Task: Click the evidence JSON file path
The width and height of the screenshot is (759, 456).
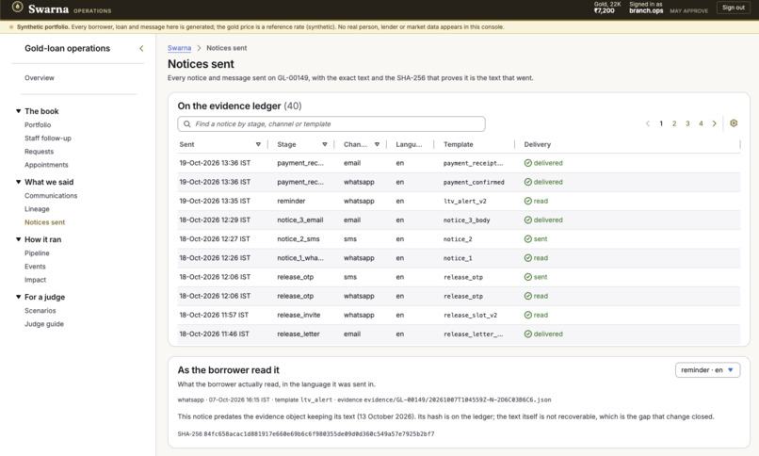Action: (x=458, y=399)
